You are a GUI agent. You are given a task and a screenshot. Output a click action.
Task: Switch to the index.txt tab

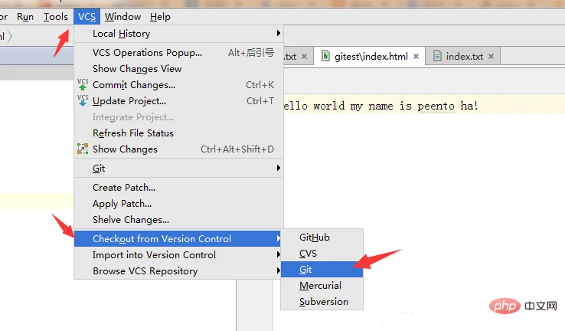[464, 57]
